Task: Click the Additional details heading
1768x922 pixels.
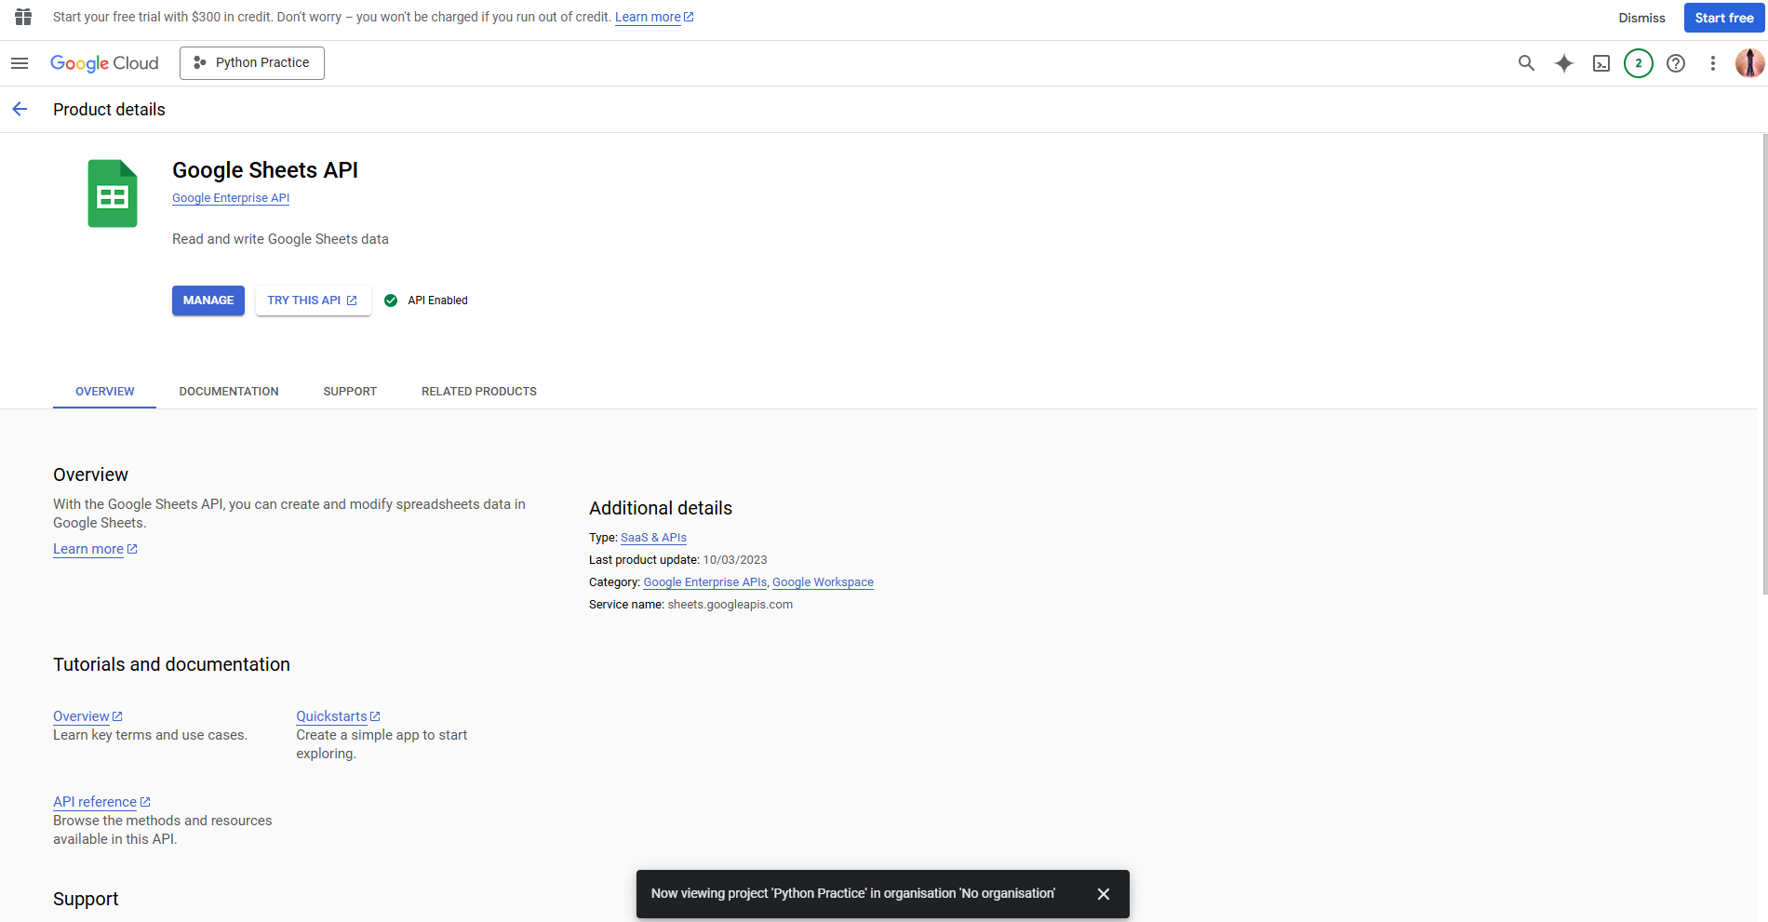Action: pos(661,508)
